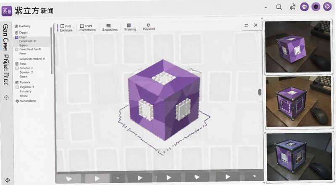Click the white panel on cube's top face
336x185 pixels.
(164, 78)
